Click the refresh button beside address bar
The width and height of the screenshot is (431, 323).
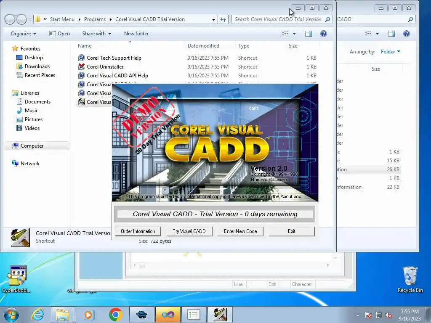point(223,19)
